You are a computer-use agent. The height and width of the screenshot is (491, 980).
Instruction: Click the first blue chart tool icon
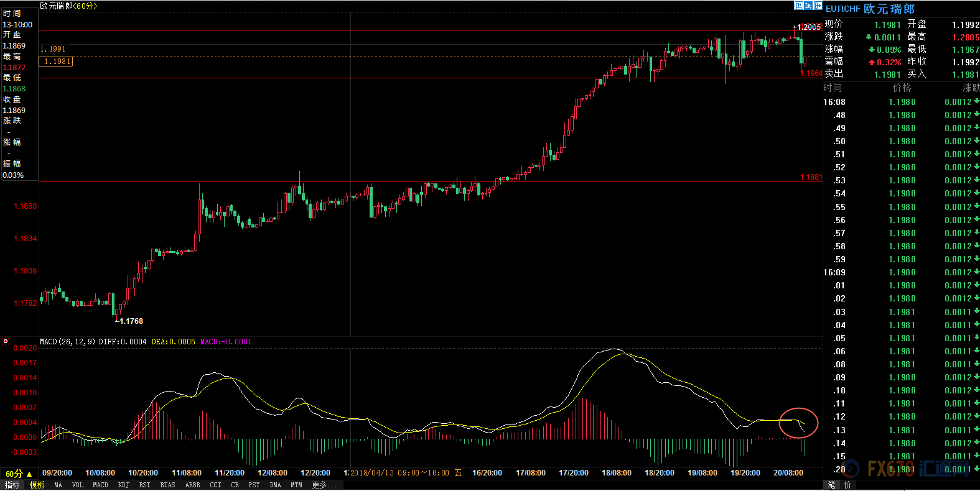coord(798,6)
